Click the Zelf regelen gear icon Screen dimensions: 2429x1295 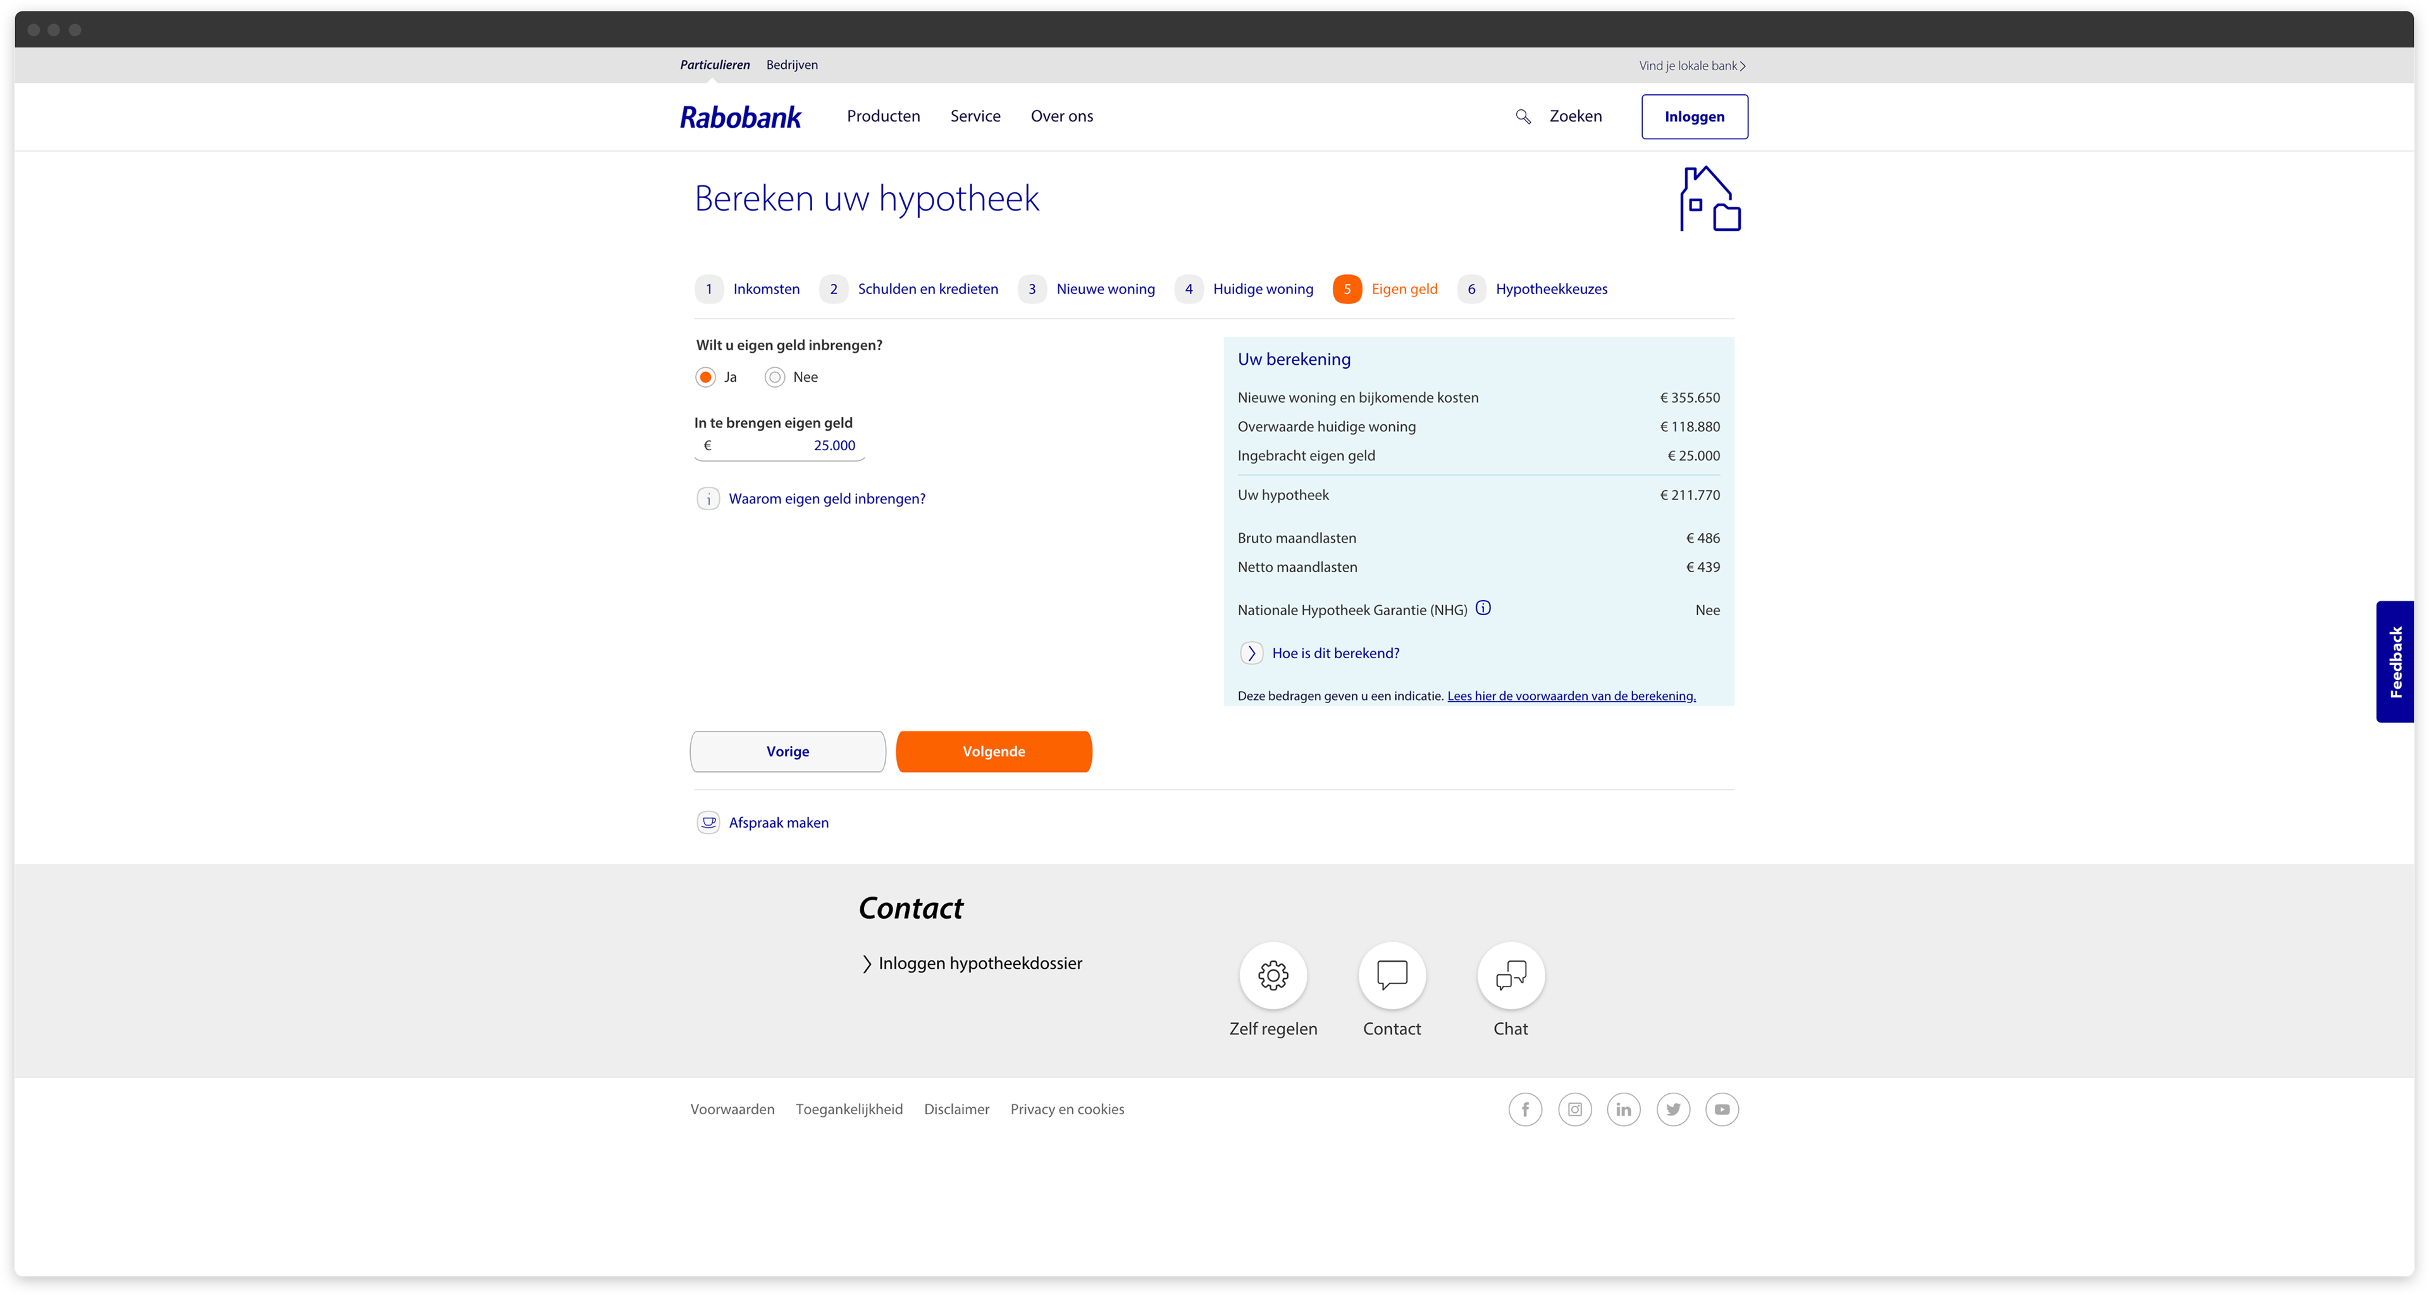(1273, 974)
